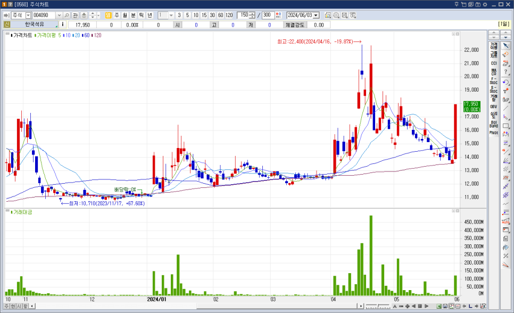Click the previous/next stock stepper arrows
Screen dimensions: 514x313
(x=93, y=15)
